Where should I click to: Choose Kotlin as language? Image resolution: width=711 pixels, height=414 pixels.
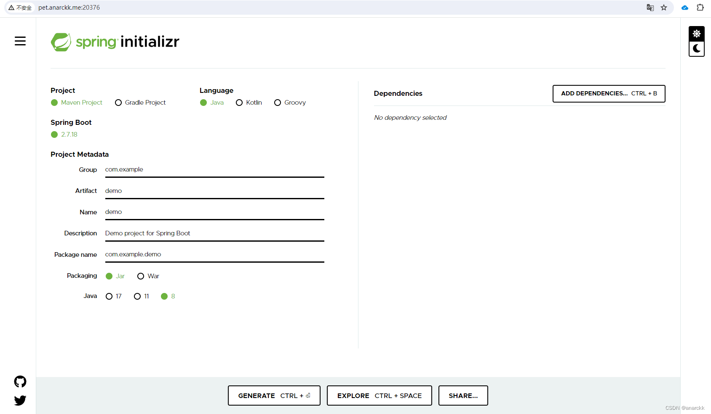click(x=249, y=103)
